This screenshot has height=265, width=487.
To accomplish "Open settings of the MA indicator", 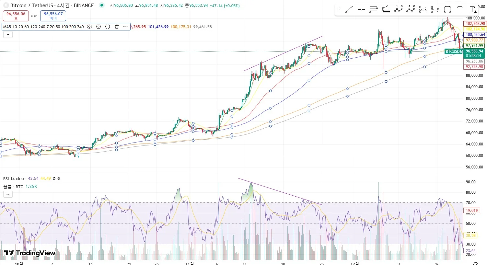I will click(99, 27).
